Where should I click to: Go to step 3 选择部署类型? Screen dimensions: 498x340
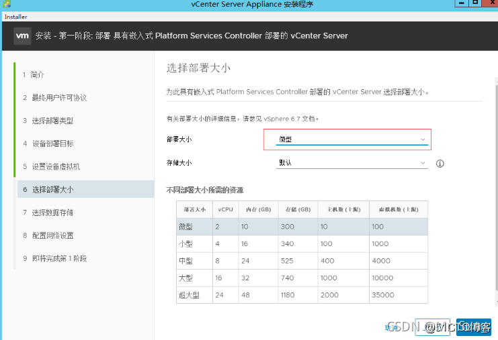[48, 121]
